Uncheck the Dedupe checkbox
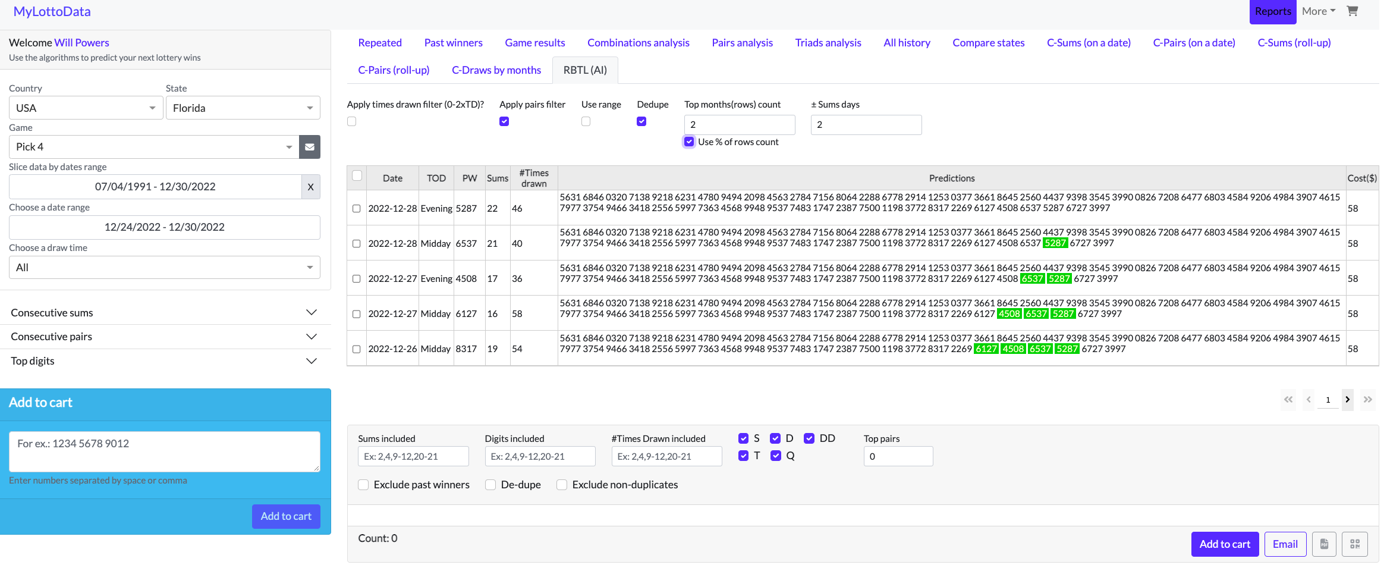Screen dimensions: 1387x571 (641, 121)
